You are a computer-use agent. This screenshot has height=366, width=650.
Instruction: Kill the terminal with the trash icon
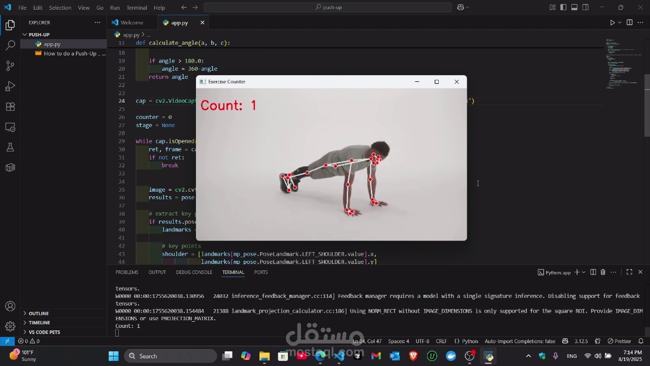tap(603, 272)
